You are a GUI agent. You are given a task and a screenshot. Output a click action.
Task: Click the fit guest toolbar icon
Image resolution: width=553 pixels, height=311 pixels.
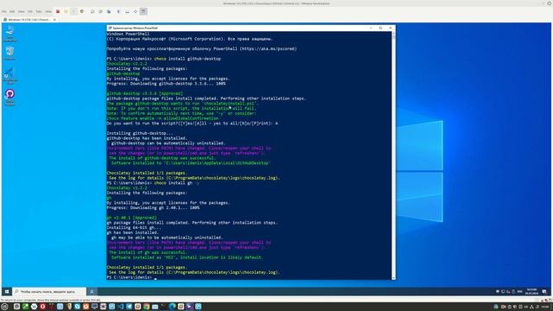click(x=135, y=11)
